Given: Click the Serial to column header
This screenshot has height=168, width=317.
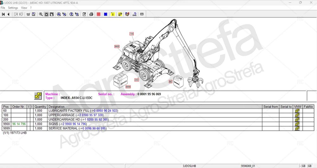Looking at the screenshot, I should [286, 107].
